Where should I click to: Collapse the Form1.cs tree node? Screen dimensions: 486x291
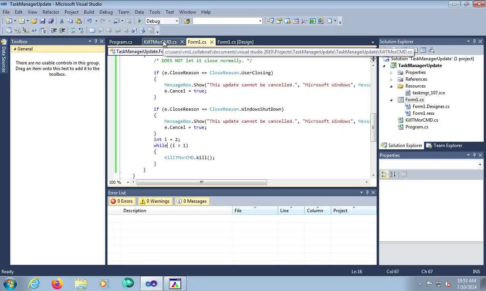(x=391, y=100)
